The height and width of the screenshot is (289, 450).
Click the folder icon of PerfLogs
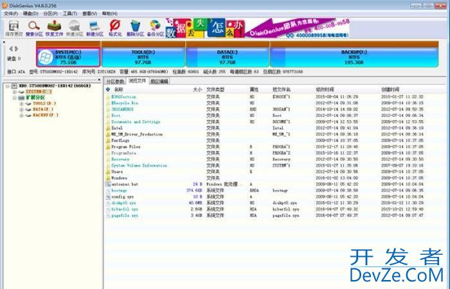(x=108, y=141)
